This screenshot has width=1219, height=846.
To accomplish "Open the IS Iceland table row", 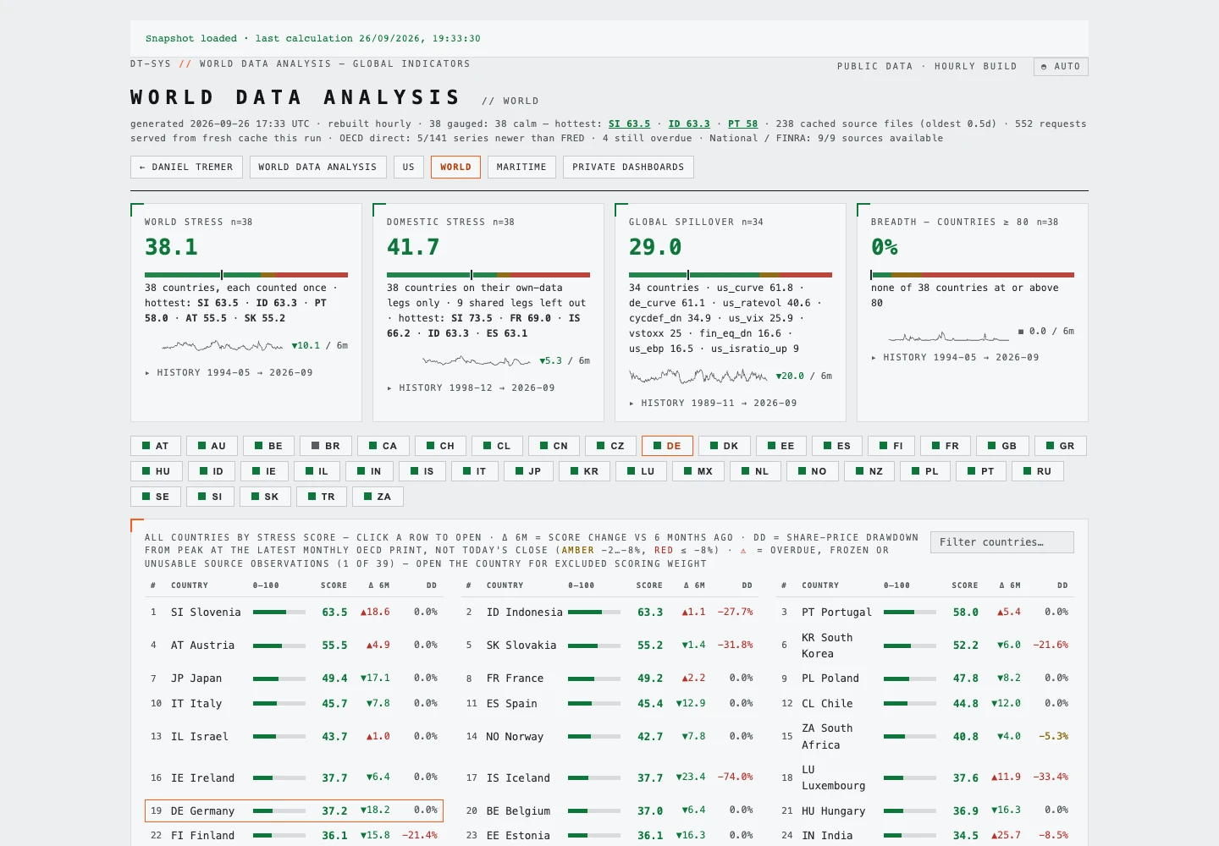I will [x=609, y=777].
